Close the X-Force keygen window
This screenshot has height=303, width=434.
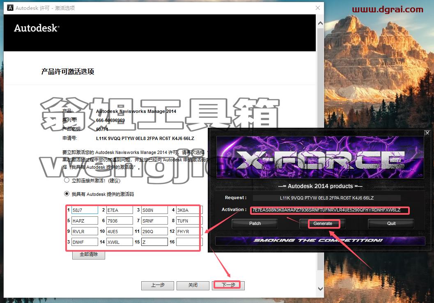(x=427, y=133)
